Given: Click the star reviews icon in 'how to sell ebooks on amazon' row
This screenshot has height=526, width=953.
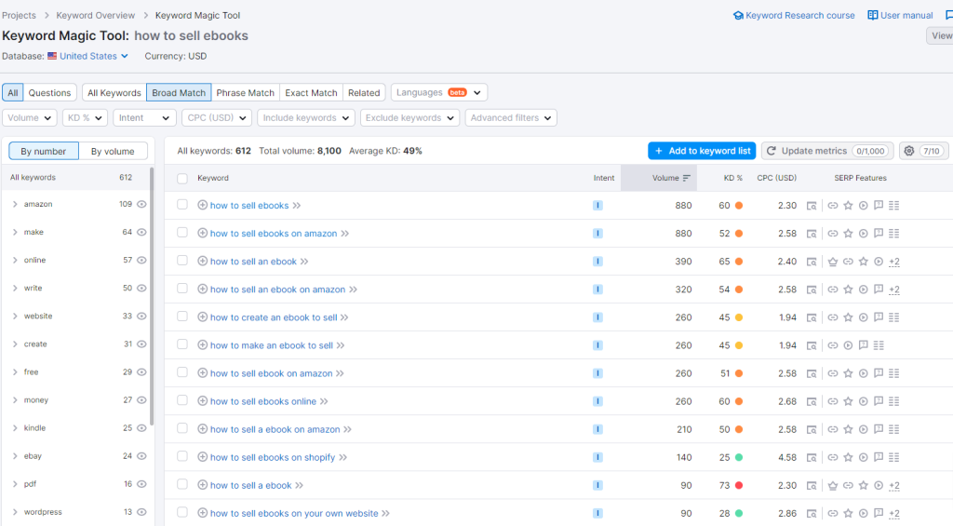Looking at the screenshot, I should [848, 234].
